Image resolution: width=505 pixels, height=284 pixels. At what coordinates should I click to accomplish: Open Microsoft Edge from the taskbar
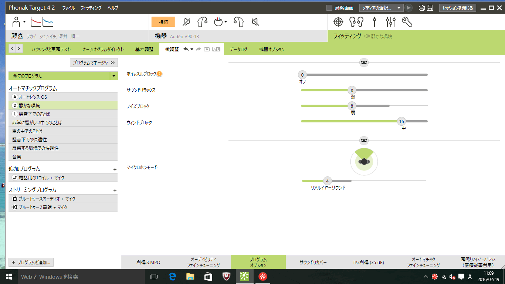point(172,276)
